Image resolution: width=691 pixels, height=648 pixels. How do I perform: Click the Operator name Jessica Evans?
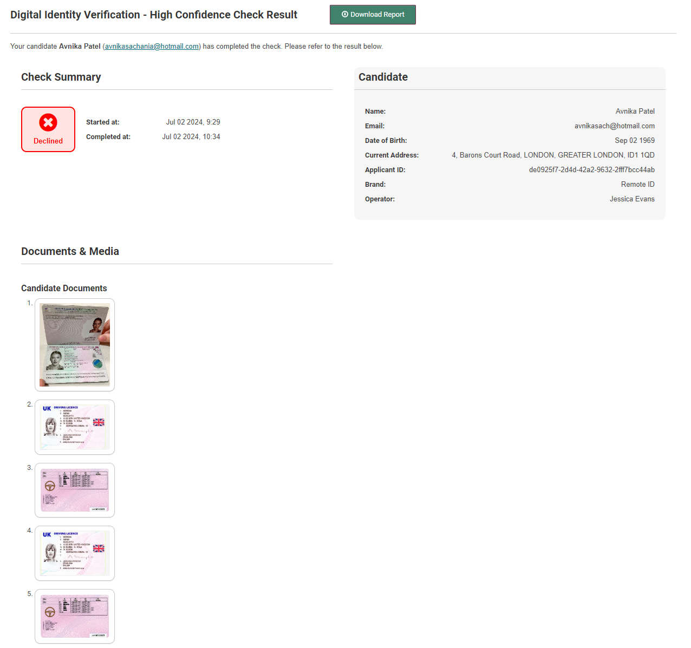click(631, 199)
